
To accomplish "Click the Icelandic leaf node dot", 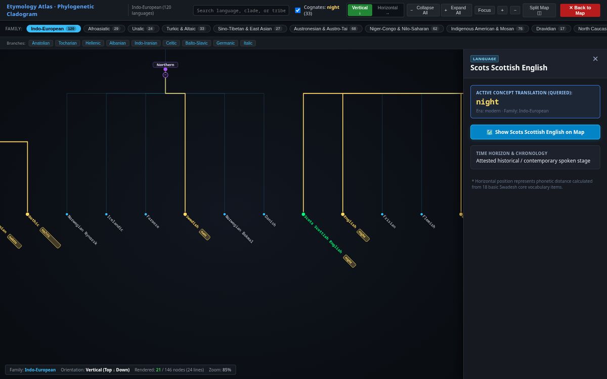I will click(106, 214).
